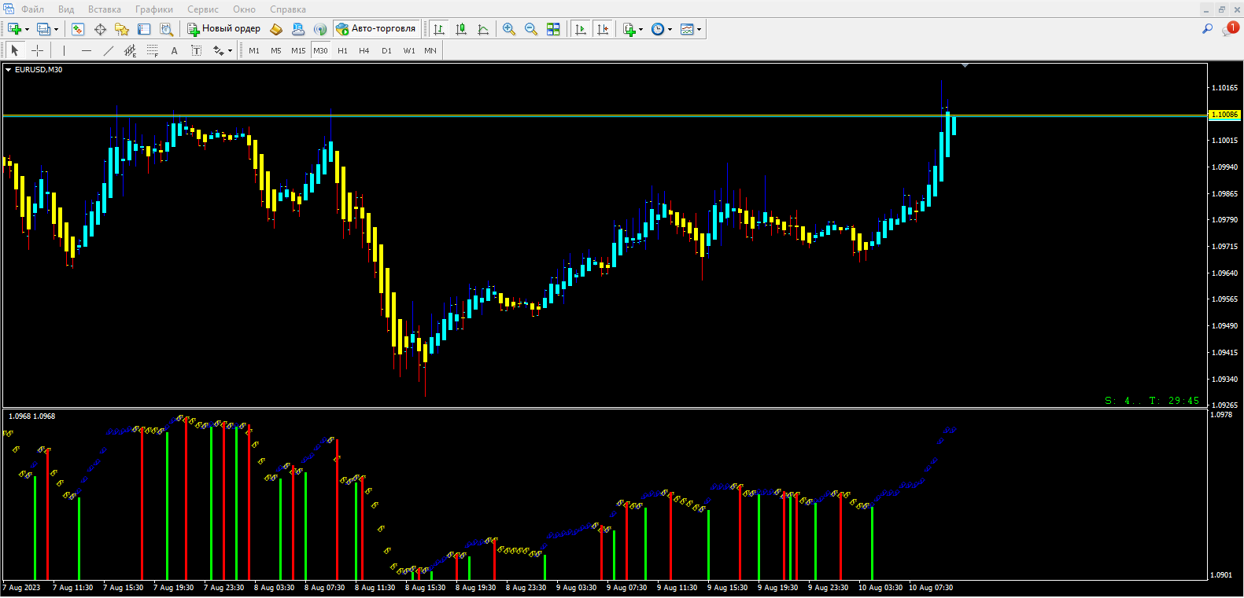Open the Navigator folder-star icon

tap(122, 29)
